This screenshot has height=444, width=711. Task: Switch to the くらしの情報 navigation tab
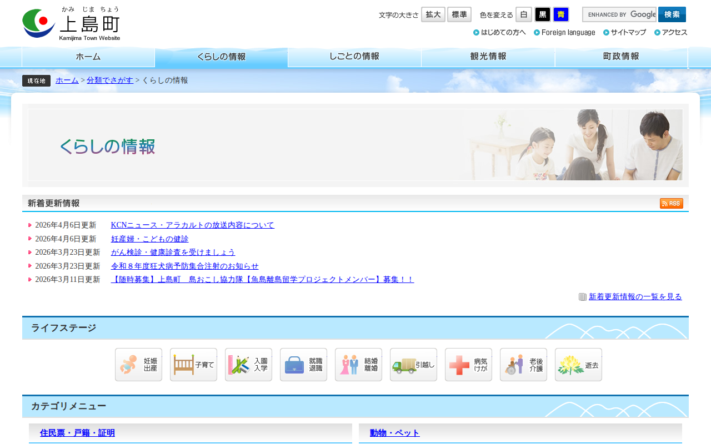pos(222,57)
